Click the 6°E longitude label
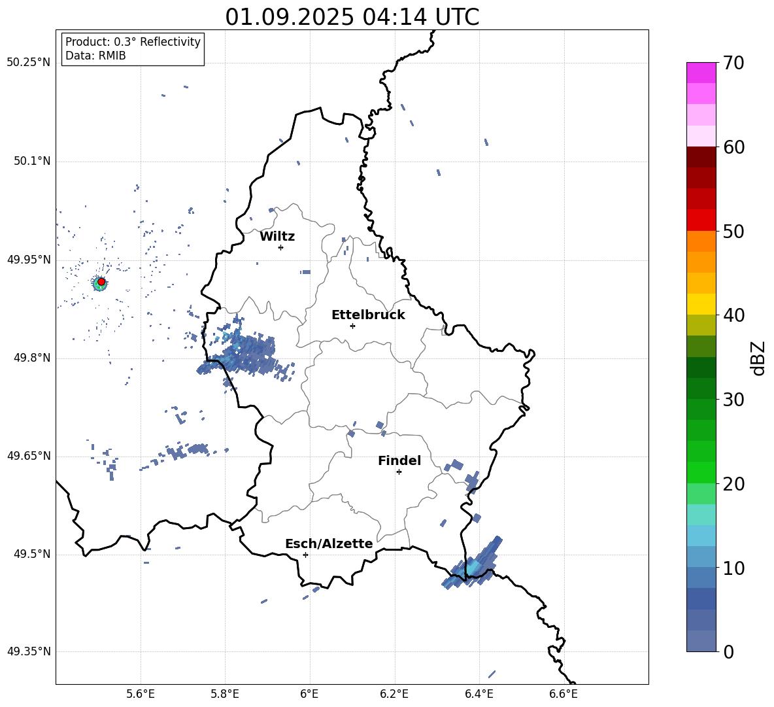This screenshot has width=774, height=707. tap(309, 695)
